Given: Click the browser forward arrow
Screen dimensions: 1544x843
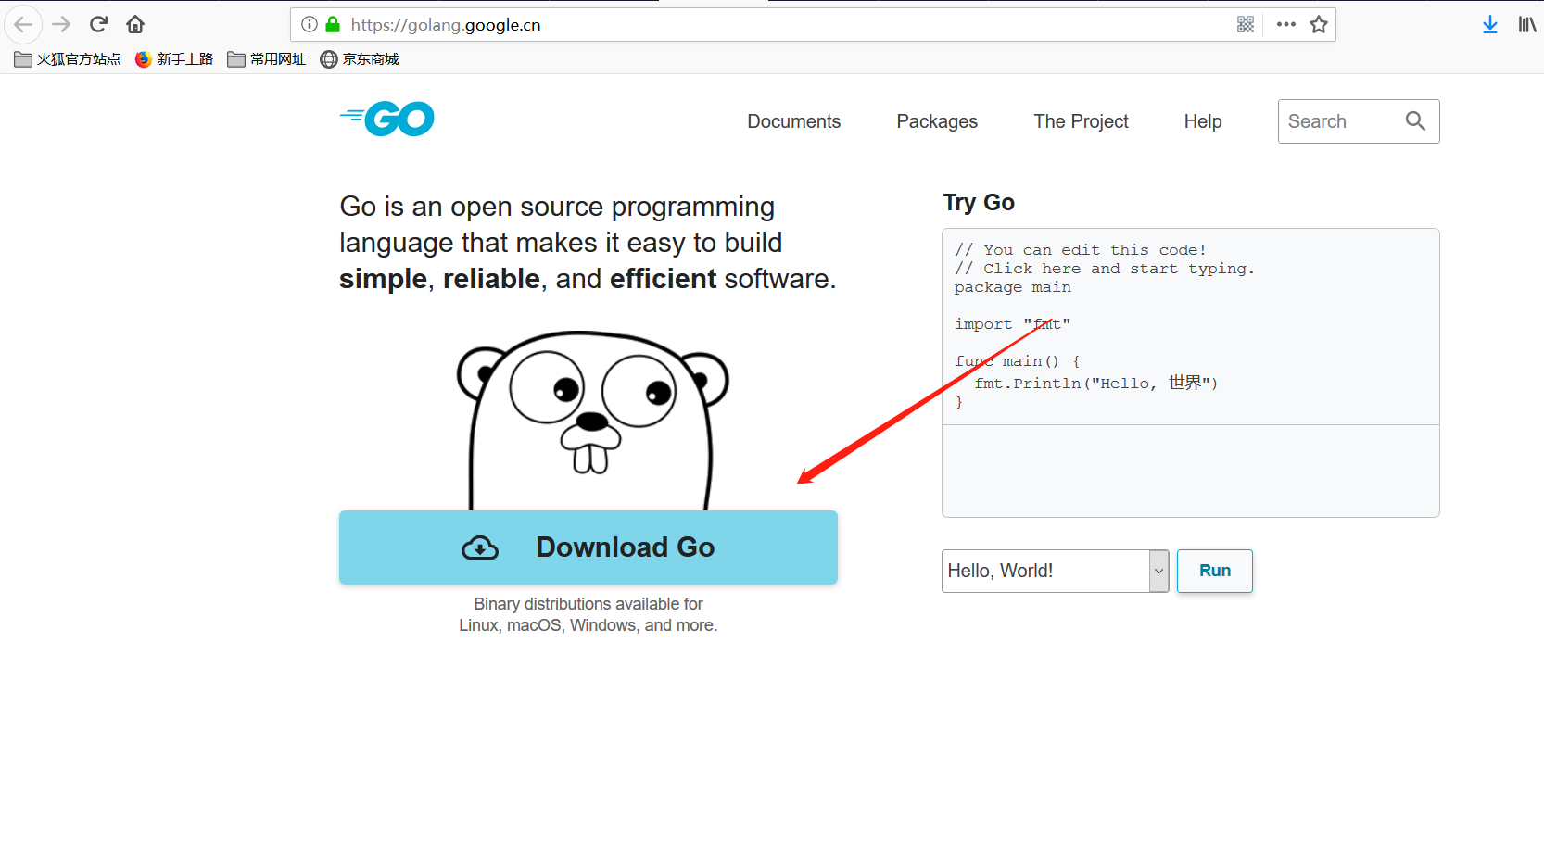Looking at the screenshot, I should pyautogui.click(x=61, y=24).
